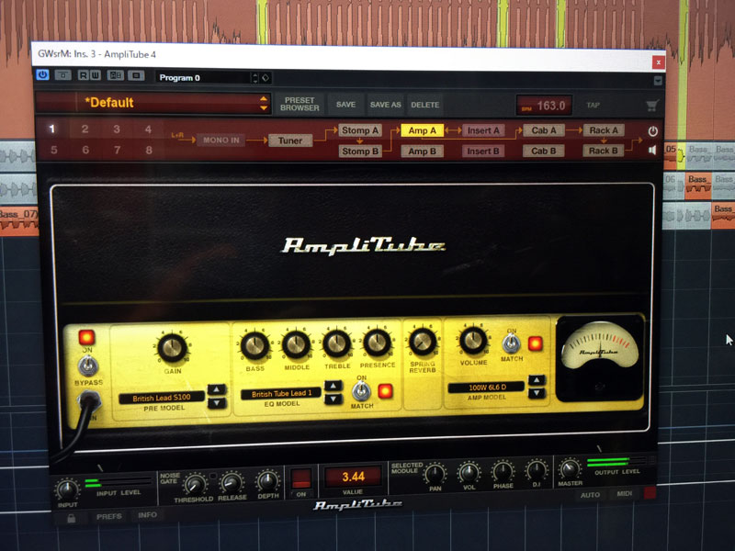This screenshot has height=551, width=735.
Task: Open the PRESET BROWSER
Action: 300,104
